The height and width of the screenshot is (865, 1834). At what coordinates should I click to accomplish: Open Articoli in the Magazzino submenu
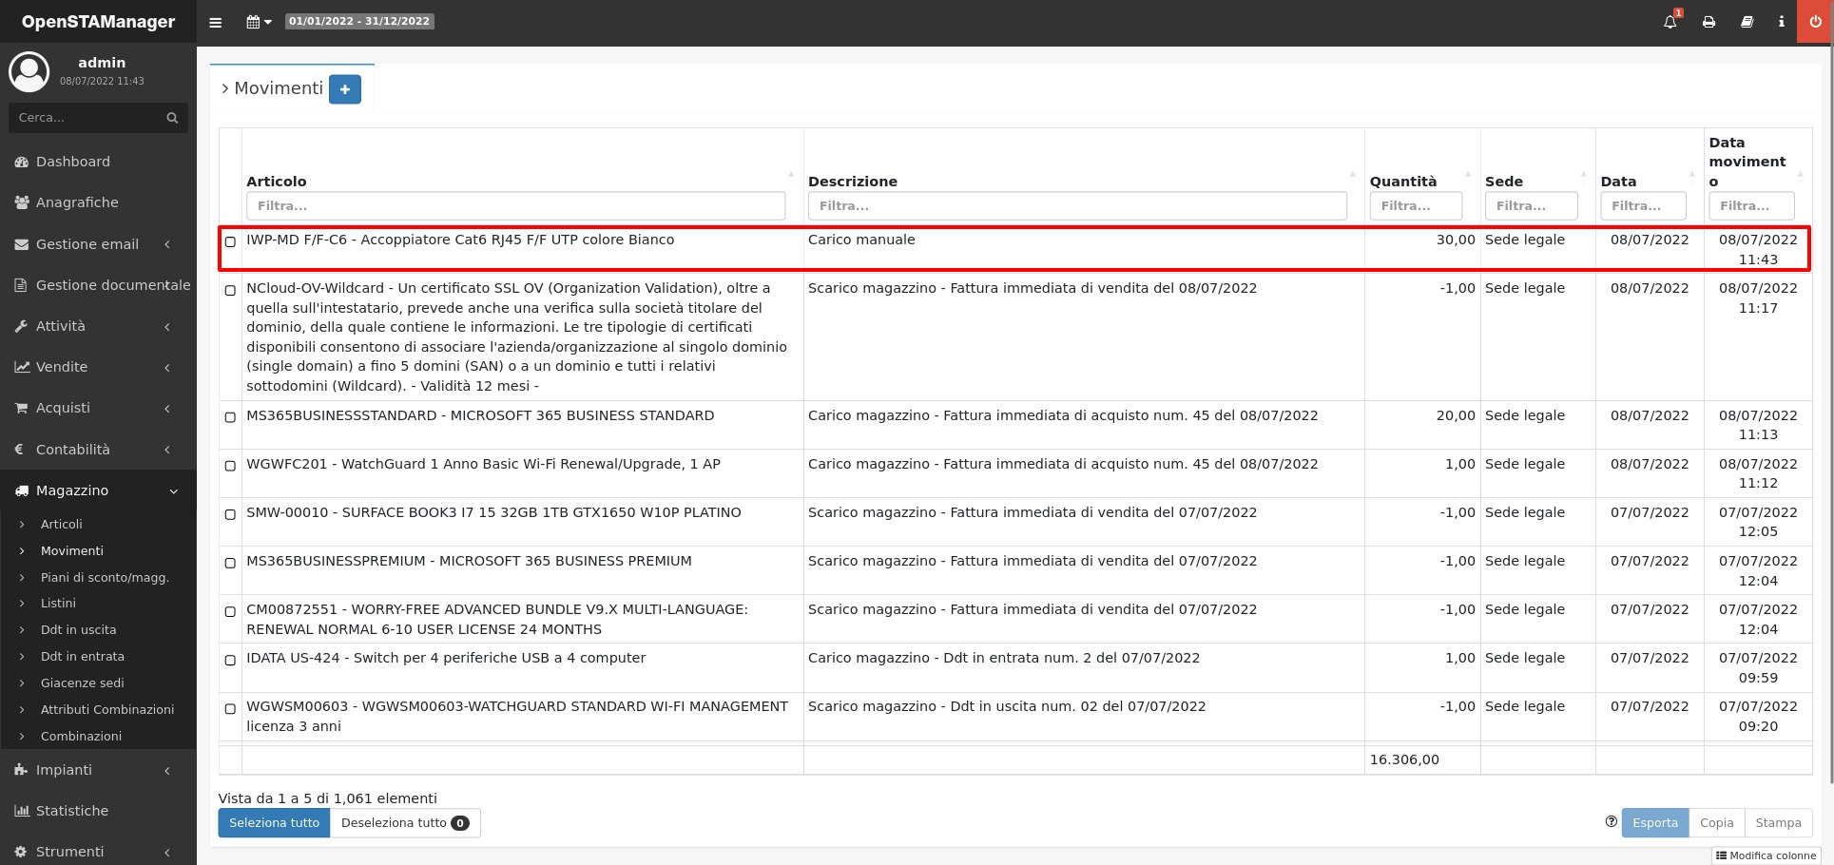pyautogui.click(x=62, y=524)
